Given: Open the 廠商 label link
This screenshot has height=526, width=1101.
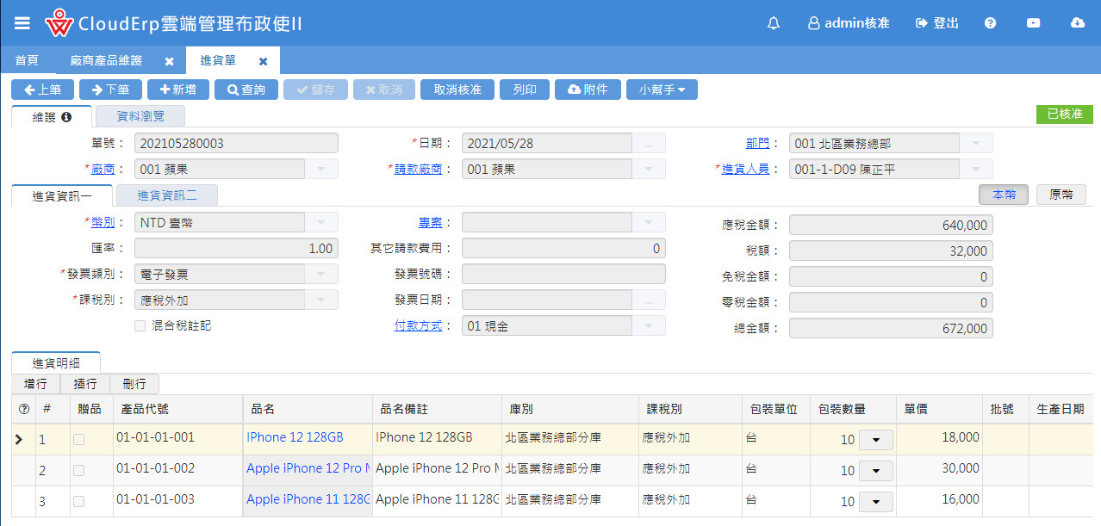Looking at the screenshot, I should point(103,170).
